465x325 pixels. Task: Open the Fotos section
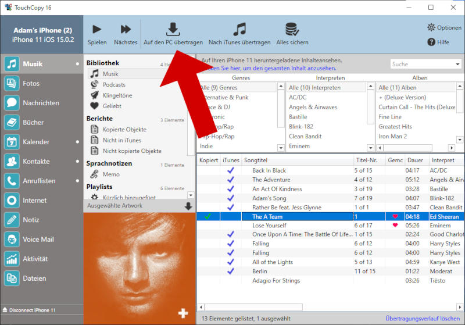coord(41,84)
